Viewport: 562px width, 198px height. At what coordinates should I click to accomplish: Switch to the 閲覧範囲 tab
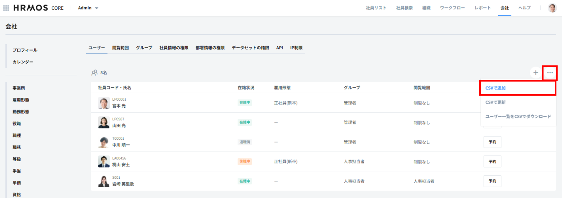120,48
